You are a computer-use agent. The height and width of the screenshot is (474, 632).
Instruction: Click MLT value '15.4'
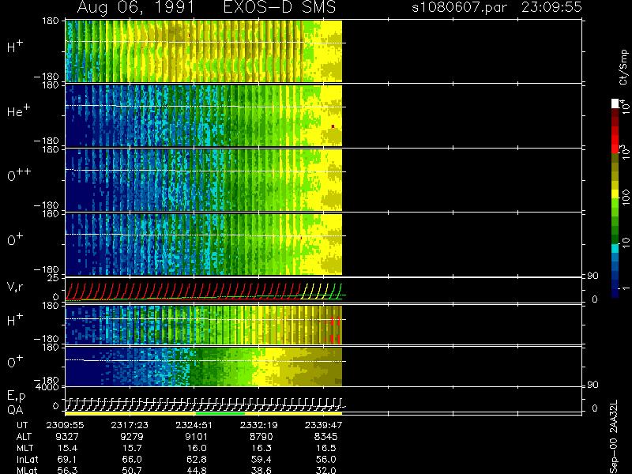(68, 448)
